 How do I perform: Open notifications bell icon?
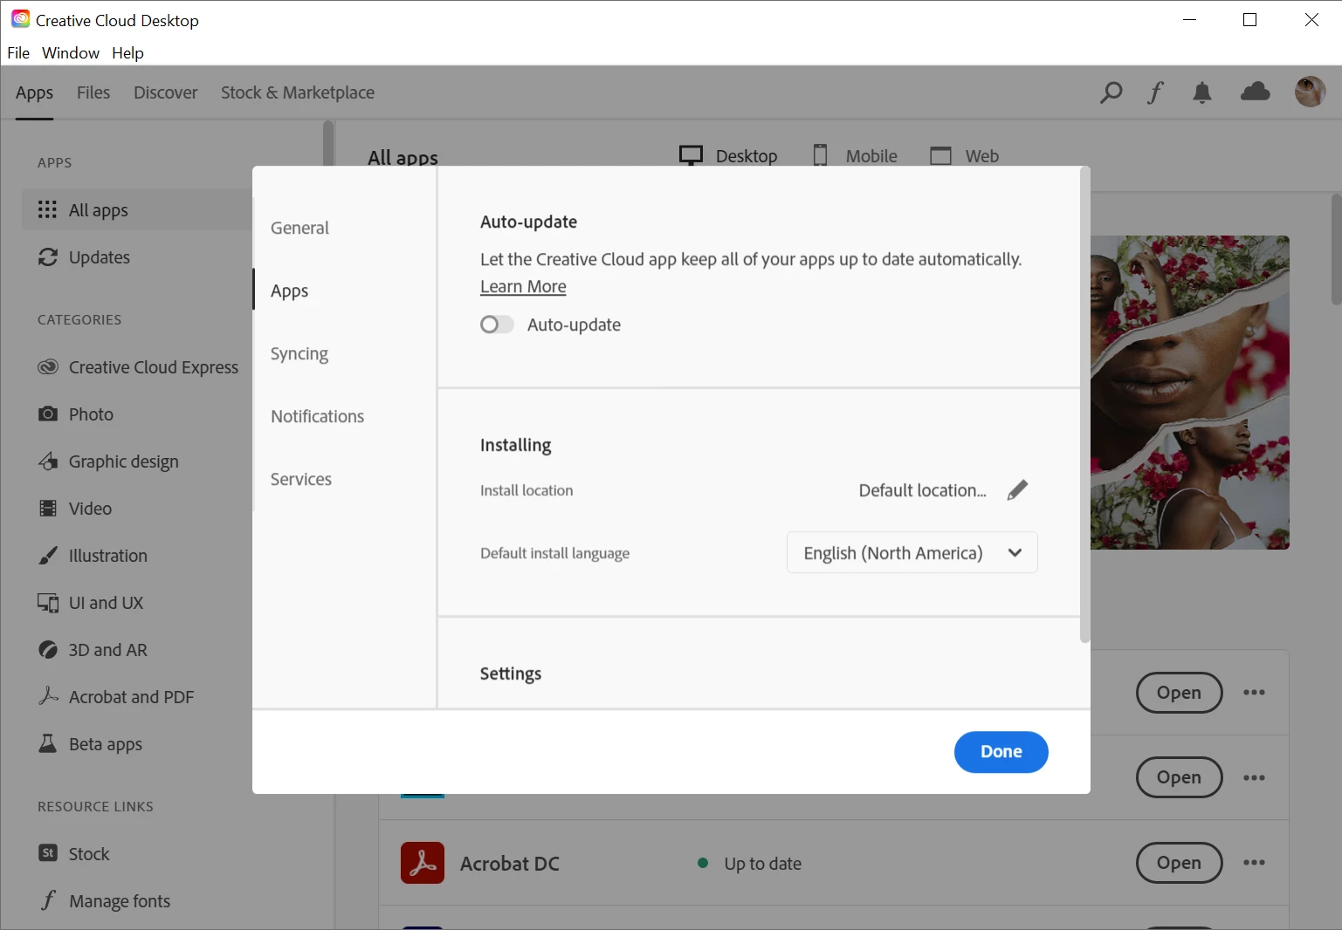point(1202,92)
